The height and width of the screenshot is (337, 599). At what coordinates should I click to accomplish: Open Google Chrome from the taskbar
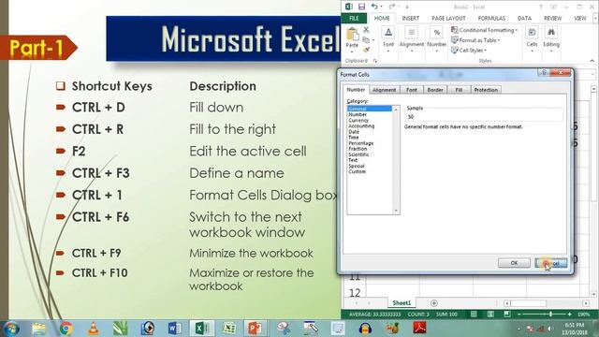(66, 329)
